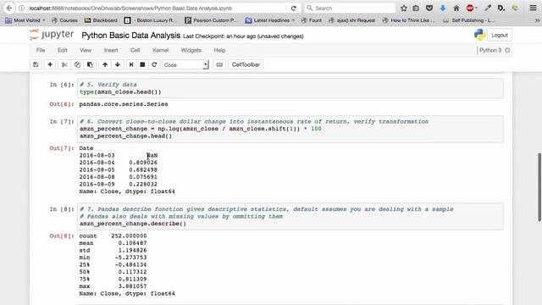Click code cell In [7] with np.log
The image size is (542, 305).
[290, 129]
